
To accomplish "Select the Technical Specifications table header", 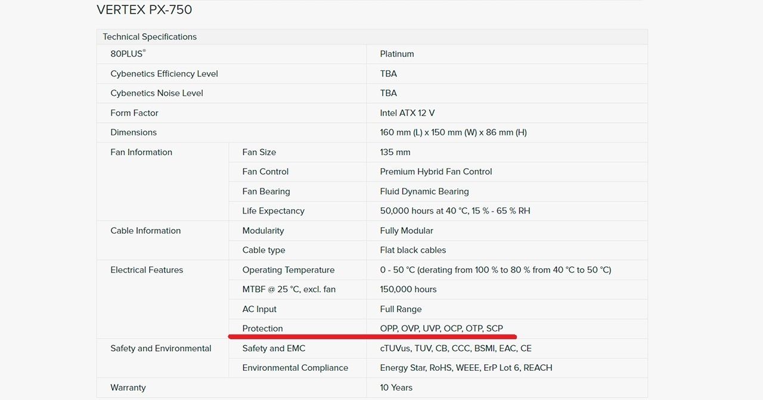I will point(150,37).
